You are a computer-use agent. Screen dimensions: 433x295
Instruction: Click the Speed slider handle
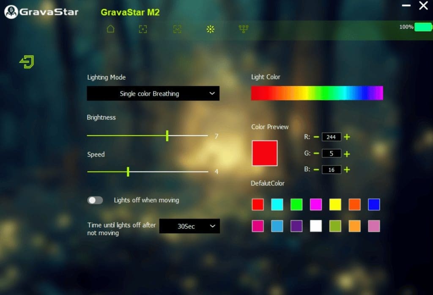(x=128, y=172)
